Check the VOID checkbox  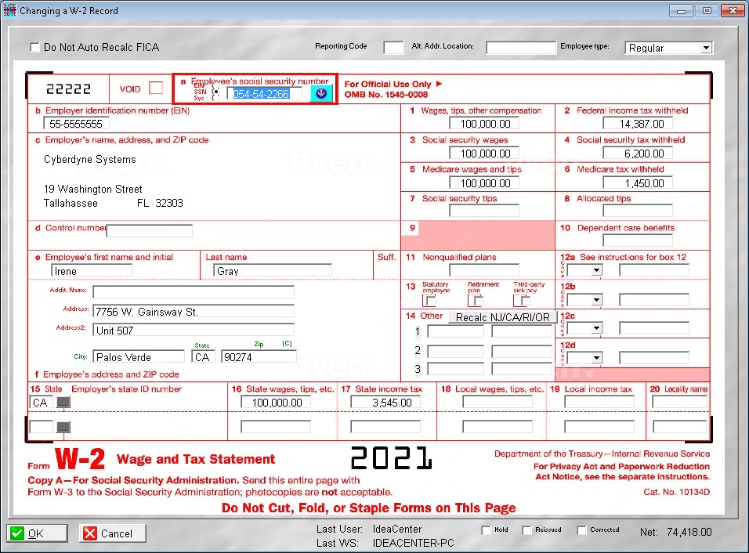click(x=155, y=89)
